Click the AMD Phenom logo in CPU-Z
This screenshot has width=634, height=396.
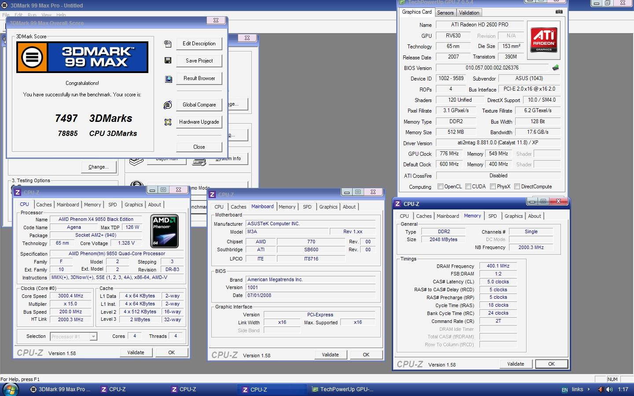(x=165, y=231)
